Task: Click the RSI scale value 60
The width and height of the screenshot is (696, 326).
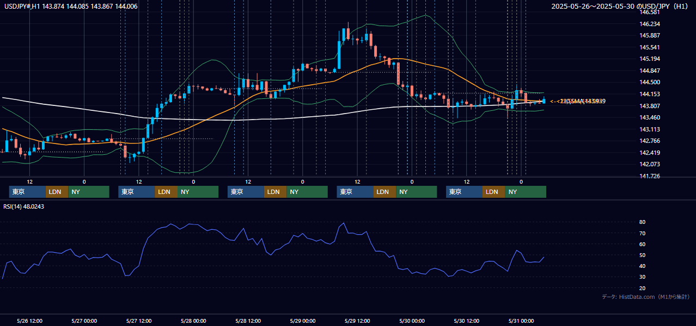Action: pos(643,244)
